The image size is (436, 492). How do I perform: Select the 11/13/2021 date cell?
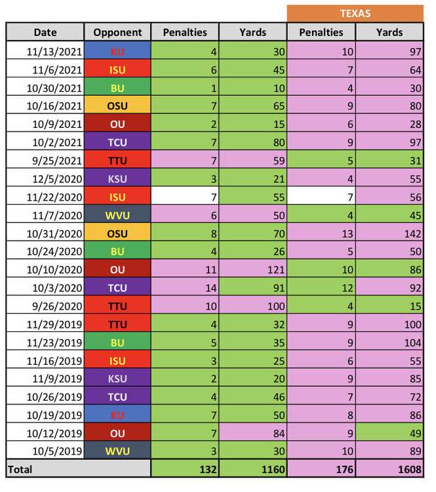pyautogui.click(x=45, y=51)
